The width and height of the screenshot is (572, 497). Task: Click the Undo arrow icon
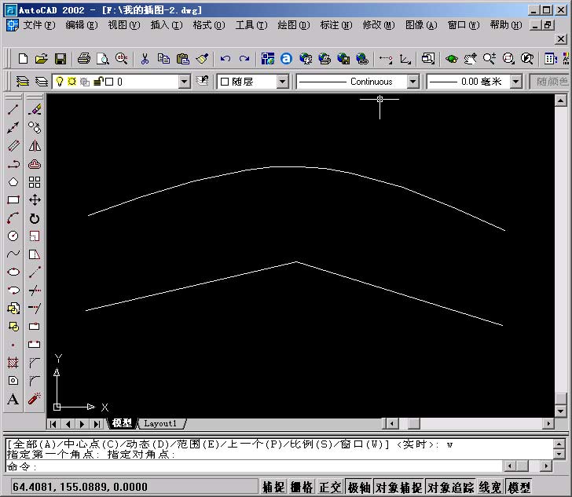(225, 58)
